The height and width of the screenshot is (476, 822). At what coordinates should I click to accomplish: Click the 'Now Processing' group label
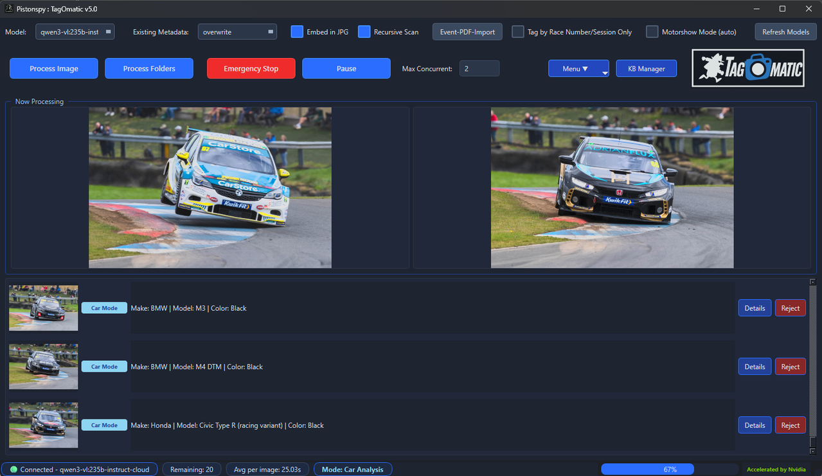(39, 102)
